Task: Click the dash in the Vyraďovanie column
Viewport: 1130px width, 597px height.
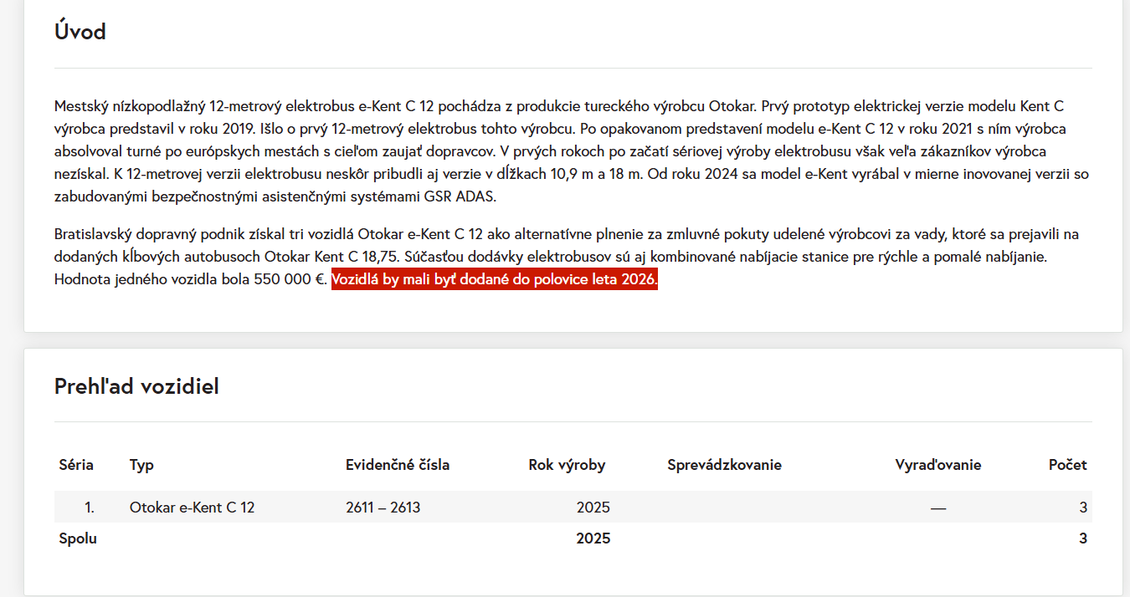Action: coord(937,508)
